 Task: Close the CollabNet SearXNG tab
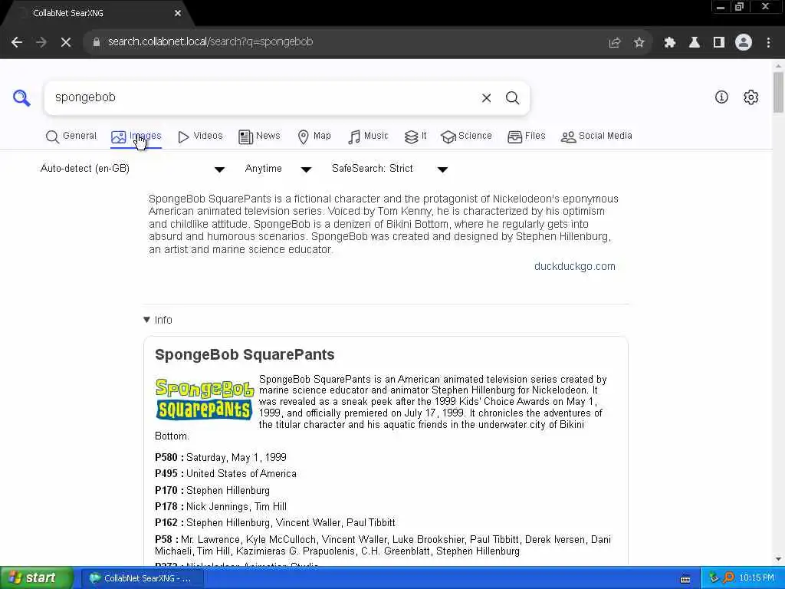178,13
